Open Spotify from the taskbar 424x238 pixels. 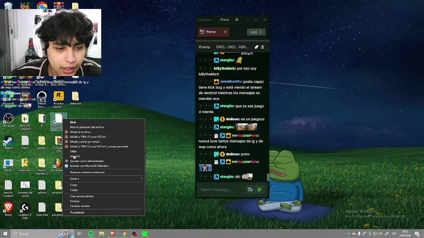pyautogui.click(x=91, y=234)
